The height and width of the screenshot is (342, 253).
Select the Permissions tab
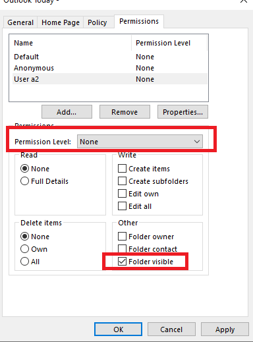(x=139, y=21)
